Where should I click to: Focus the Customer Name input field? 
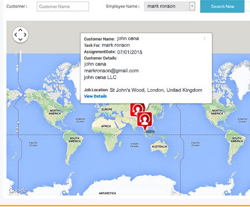[63, 7]
